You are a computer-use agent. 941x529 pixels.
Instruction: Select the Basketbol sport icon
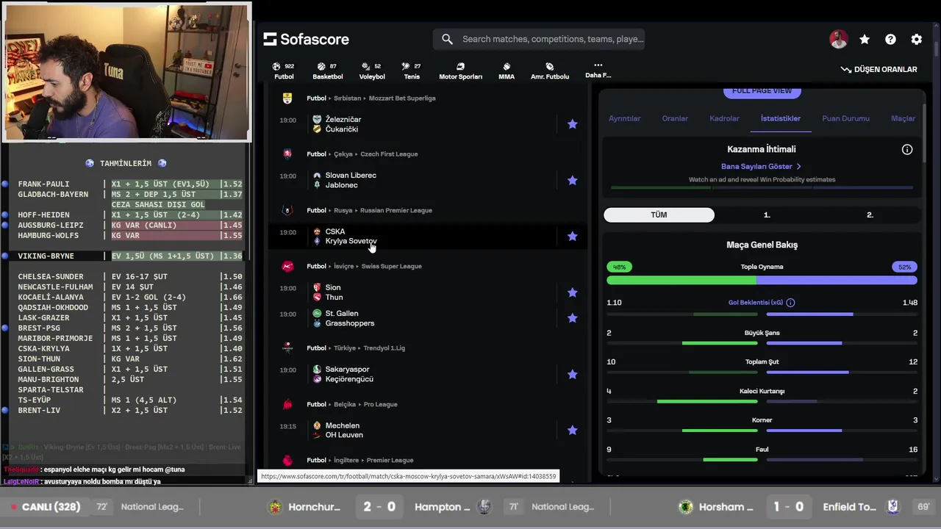coord(328,71)
